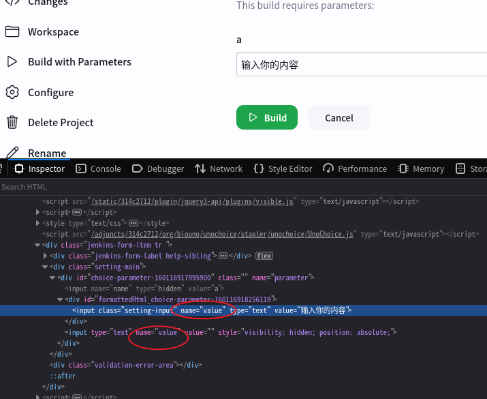Click the Build with Parameters play icon
The width and height of the screenshot is (487, 399).
click(x=12, y=61)
